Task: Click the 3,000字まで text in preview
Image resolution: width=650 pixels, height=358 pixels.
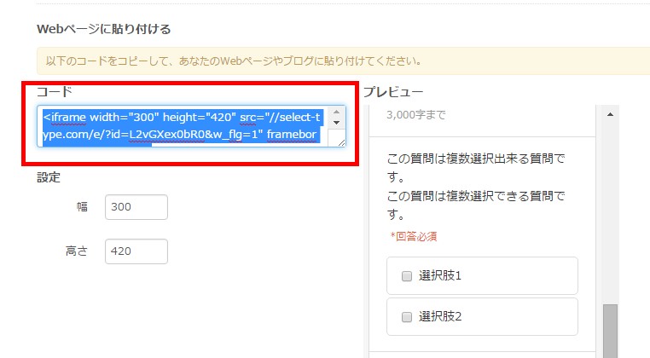Action: pyautogui.click(x=415, y=115)
